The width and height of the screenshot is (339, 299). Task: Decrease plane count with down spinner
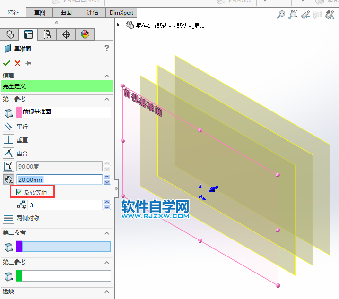[107, 208]
